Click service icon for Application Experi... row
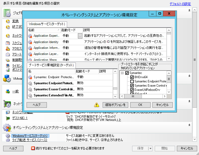This screenshot has width=199, height=155. [30, 36]
